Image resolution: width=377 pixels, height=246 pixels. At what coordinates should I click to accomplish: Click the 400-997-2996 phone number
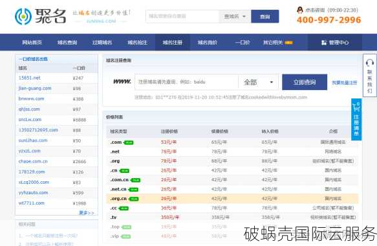[x=329, y=20]
